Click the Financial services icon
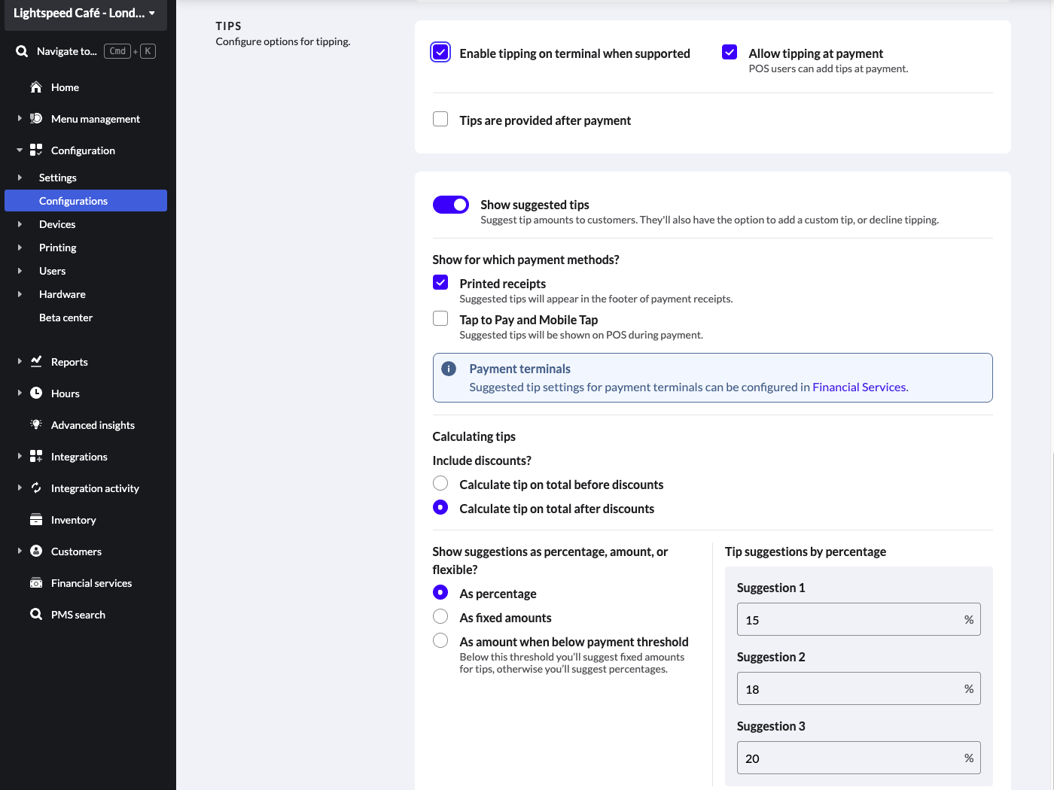Image resolution: width=1054 pixels, height=790 pixels. (35, 583)
